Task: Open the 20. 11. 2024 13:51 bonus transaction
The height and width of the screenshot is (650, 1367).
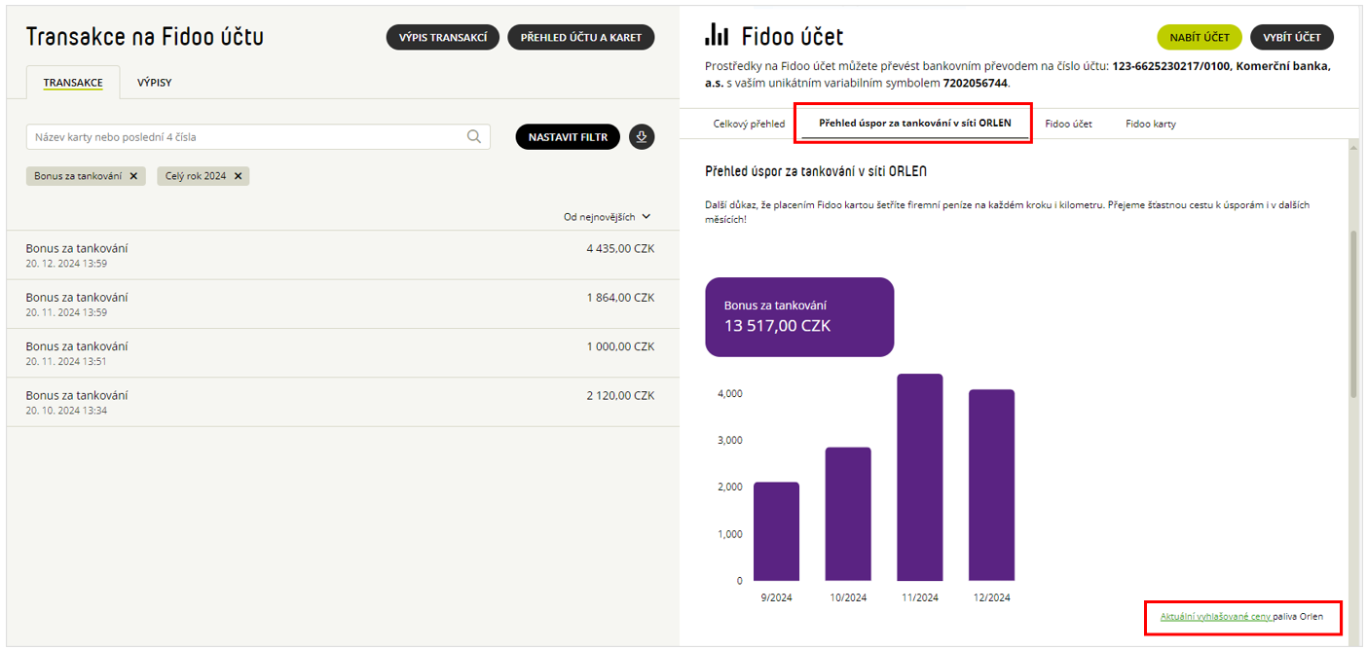Action: [x=343, y=353]
